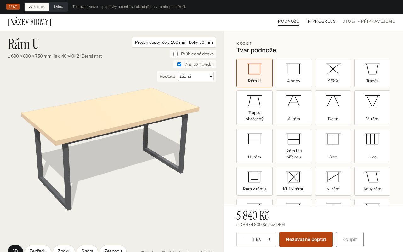Choose the Trapéz obrácený shape
Screen dimensions: 403x252
254,108
